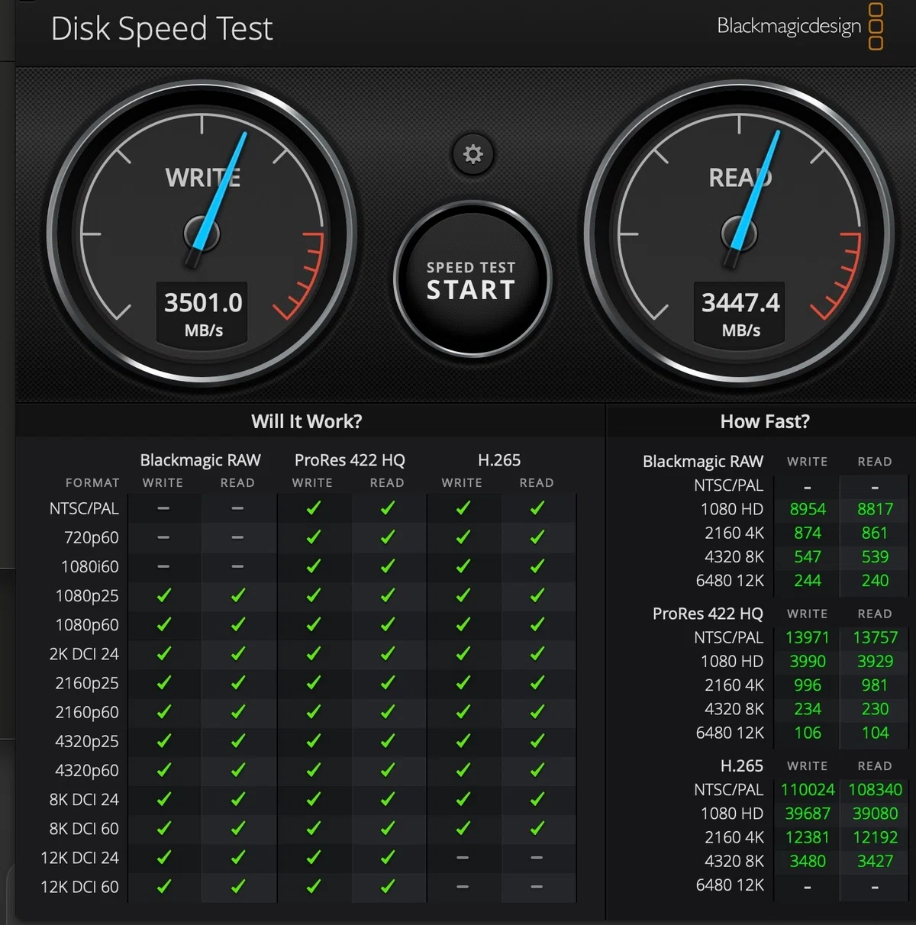The image size is (916, 925).
Task: Click H.265 read checkmark for 1080i60
Action: pyautogui.click(x=537, y=566)
